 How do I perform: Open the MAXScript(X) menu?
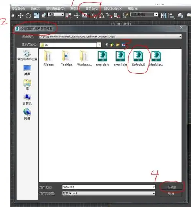(113, 8)
